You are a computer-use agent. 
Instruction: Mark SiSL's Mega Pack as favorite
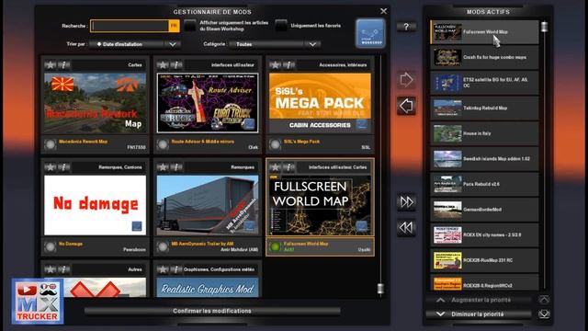(x=276, y=65)
